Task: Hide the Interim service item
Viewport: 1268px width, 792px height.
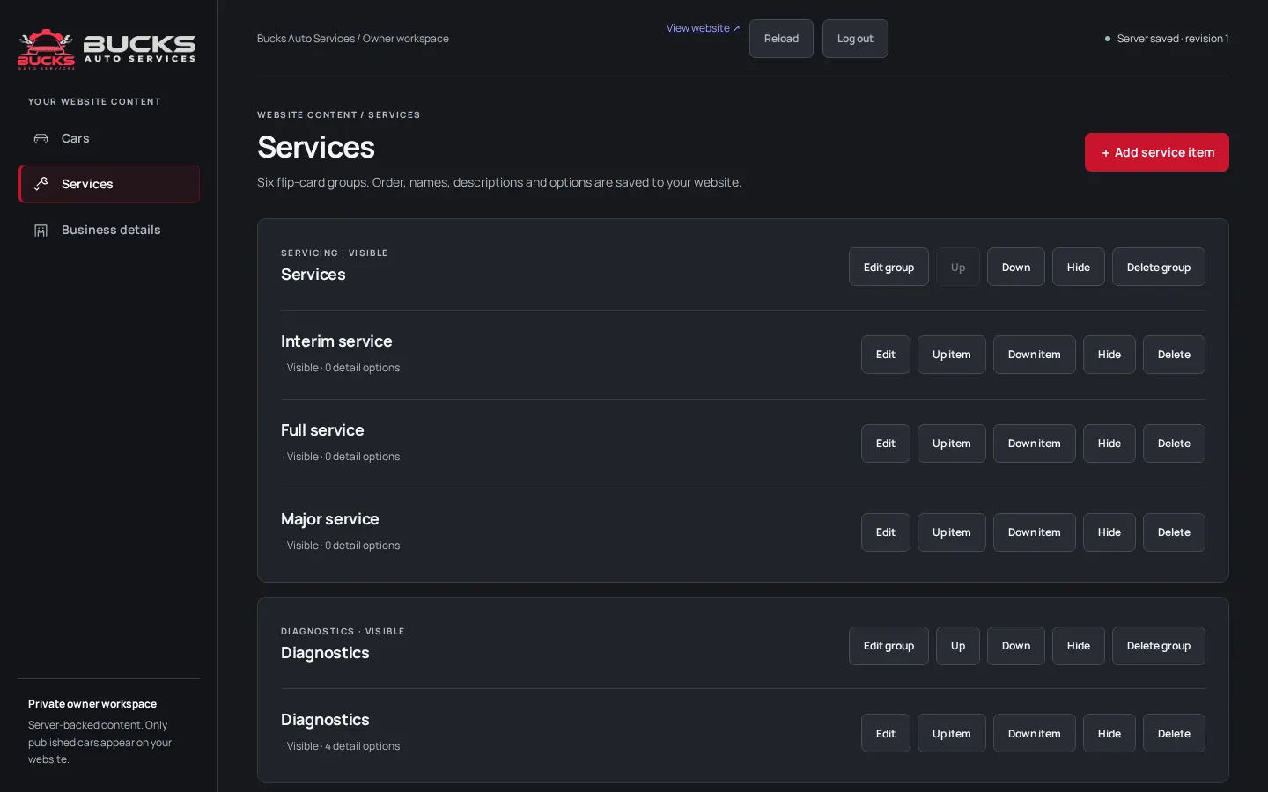Action: [1109, 355]
